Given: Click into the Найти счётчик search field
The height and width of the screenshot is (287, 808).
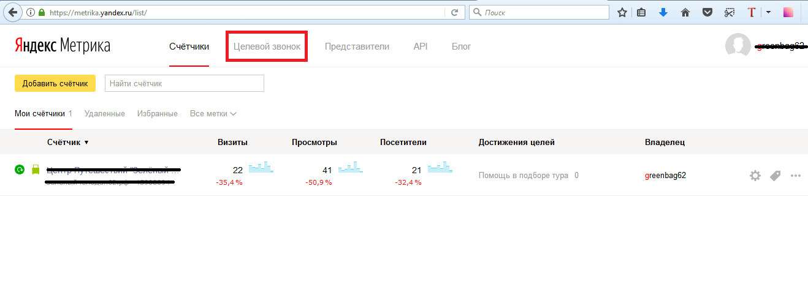Looking at the screenshot, I should [x=185, y=83].
